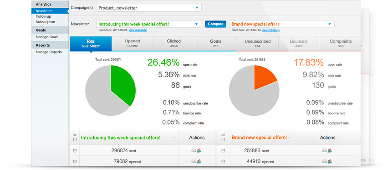Click the blue Compare button
The image size is (388, 170).
(x=215, y=24)
